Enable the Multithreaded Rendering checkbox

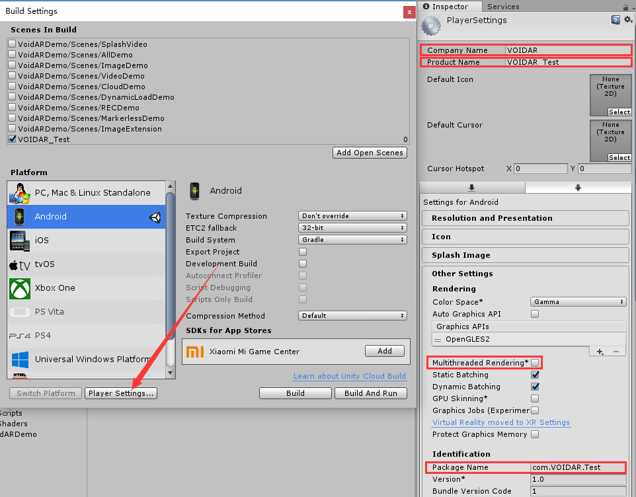[x=535, y=363]
